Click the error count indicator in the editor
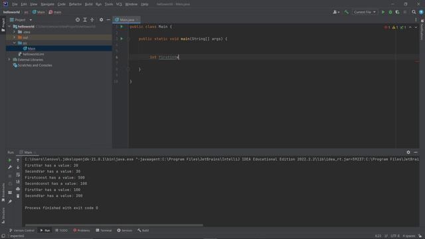Image resolution: width=425 pixels, height=239 pixels. coord(387,27)
